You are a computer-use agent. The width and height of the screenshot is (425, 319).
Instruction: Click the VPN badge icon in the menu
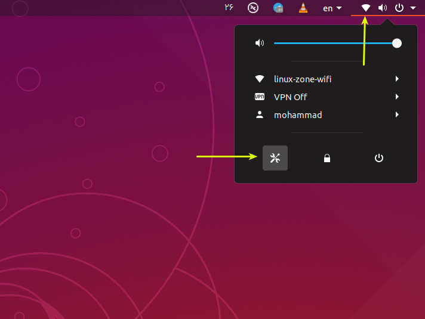tap(260, 97)
